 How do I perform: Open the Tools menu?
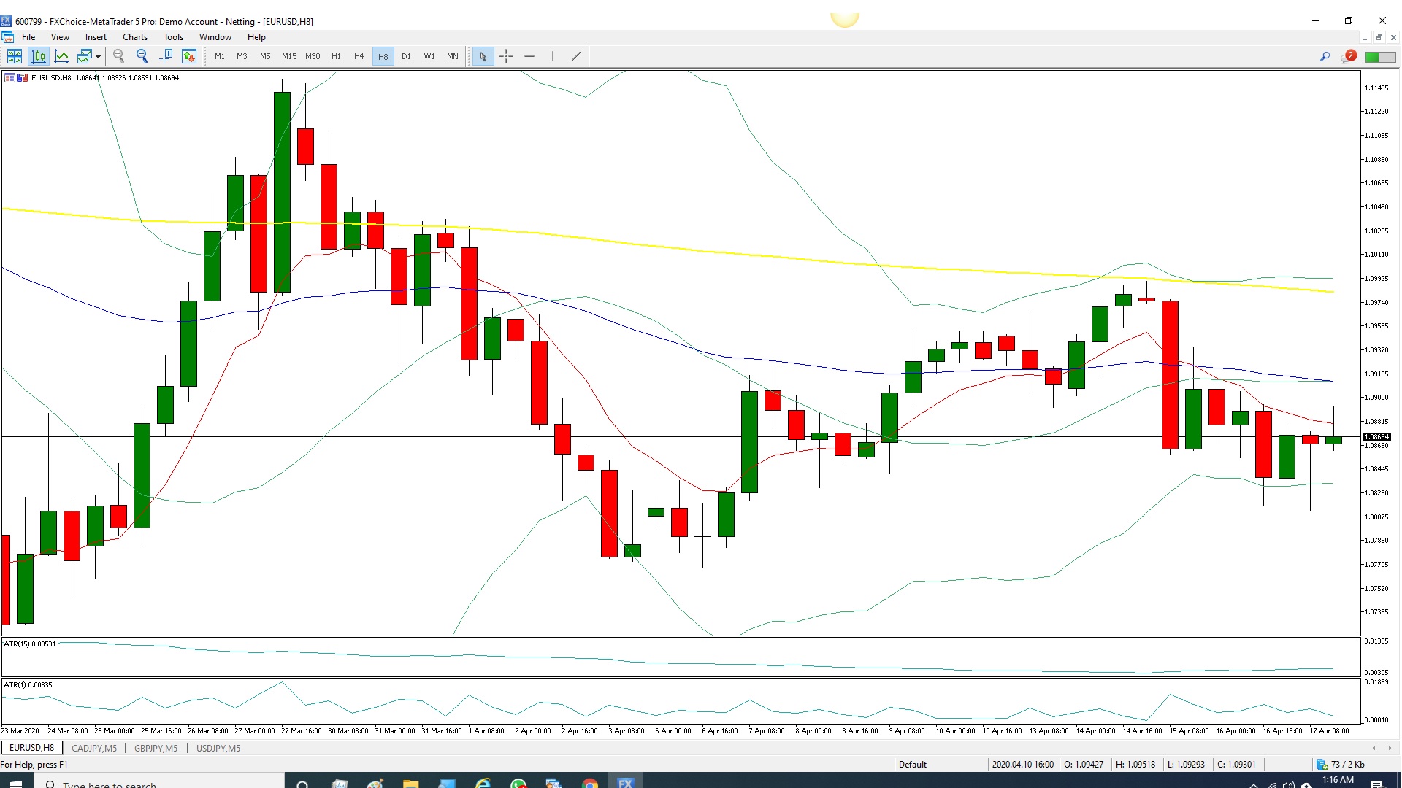coord(173,37)
